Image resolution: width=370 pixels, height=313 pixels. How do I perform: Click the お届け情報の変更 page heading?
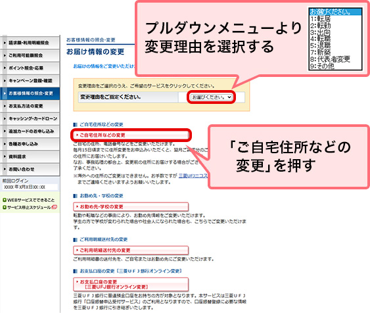click(95, 52)
